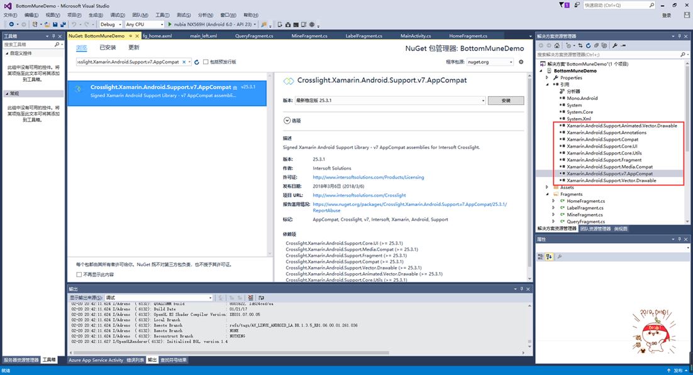The image size is (693, 375).
Task: Click Refresh icon in Solution Explorer toolbar
Action: [x=588, y=45]
